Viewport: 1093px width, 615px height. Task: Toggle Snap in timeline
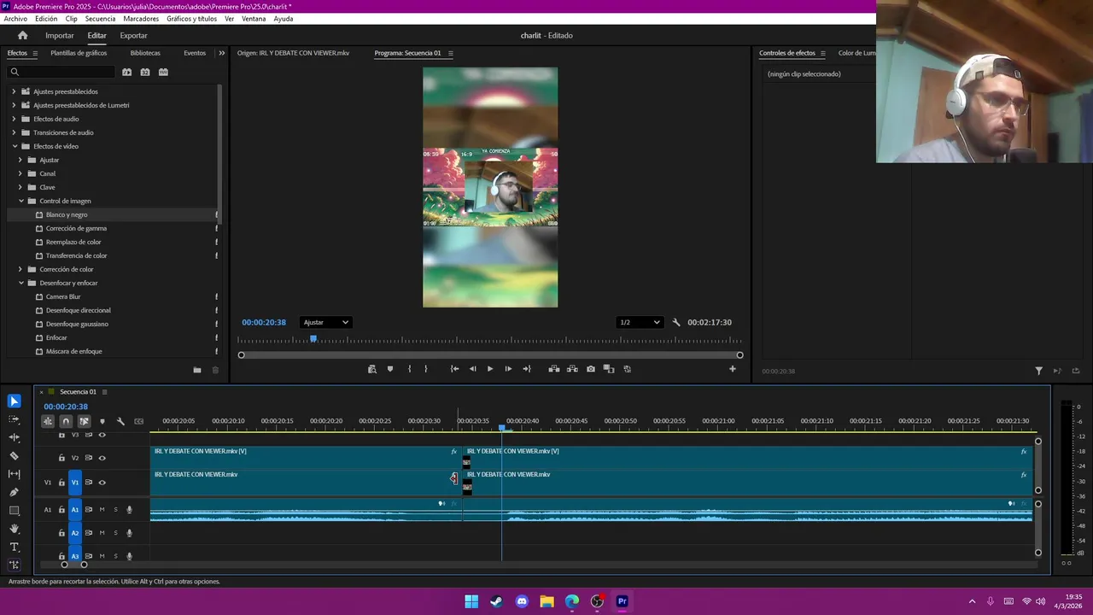click(66, 421)
